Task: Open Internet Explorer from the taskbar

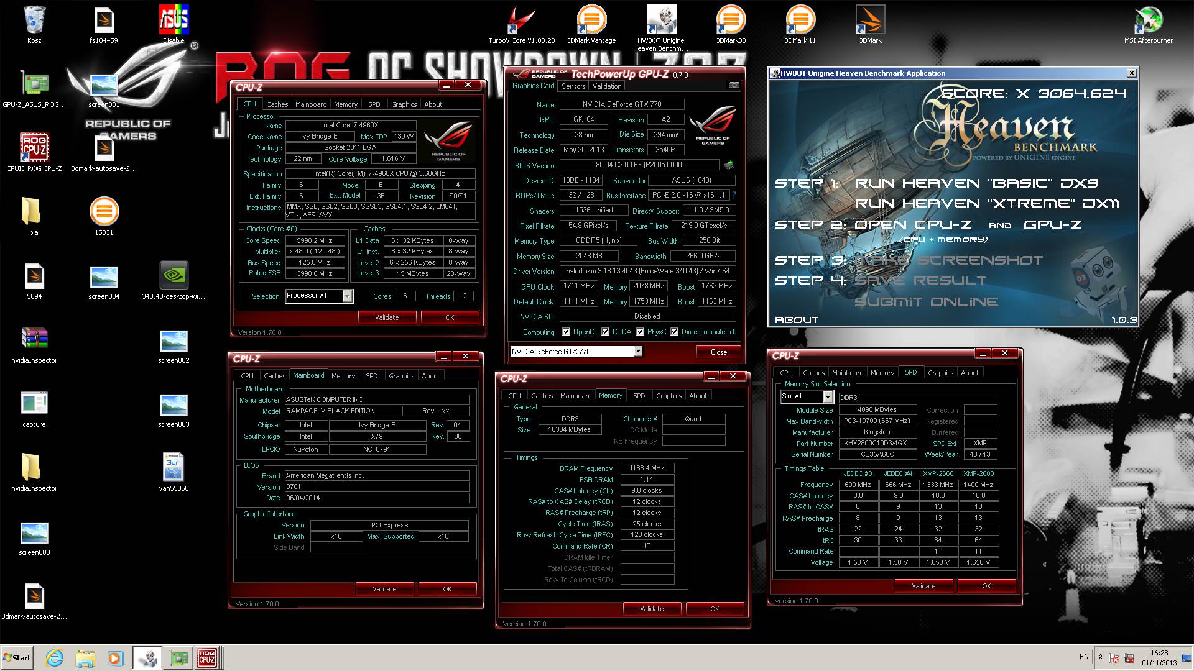Action: 55,658
